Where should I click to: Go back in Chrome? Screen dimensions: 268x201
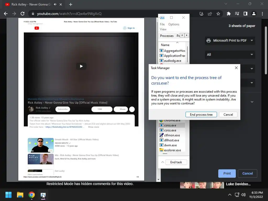(x=6, y=14)
